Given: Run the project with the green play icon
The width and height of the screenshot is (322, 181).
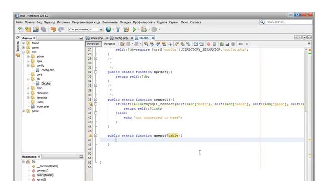Looking at the screenshot, I should [x=134, y=30].
